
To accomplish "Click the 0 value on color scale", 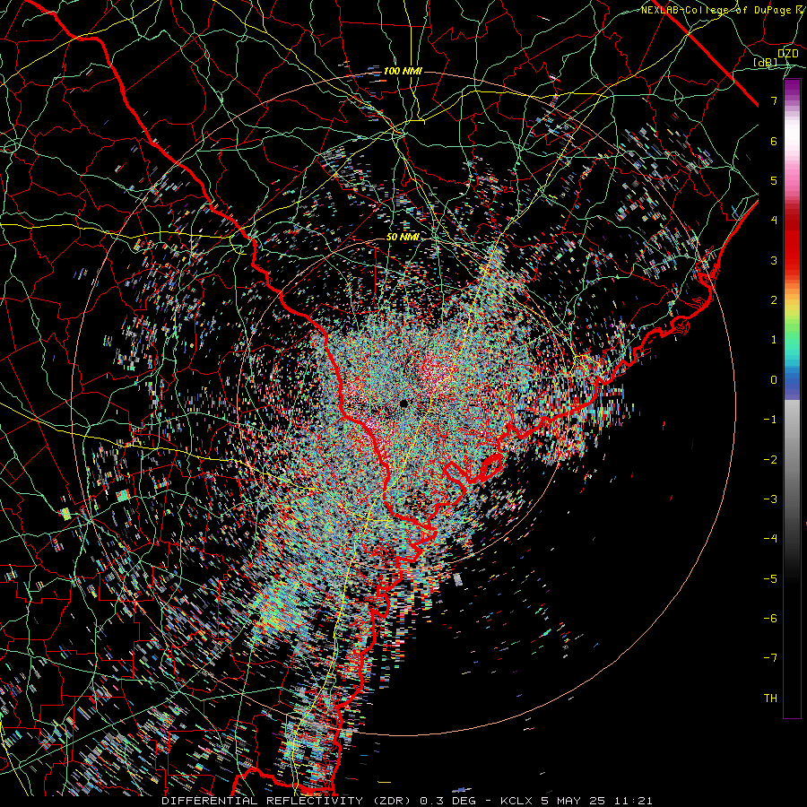I will tap(774, 380).
